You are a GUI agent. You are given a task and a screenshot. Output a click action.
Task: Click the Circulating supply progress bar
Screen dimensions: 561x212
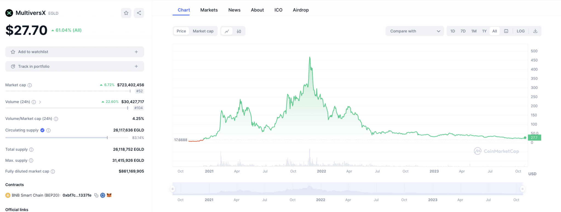(67, 138)
